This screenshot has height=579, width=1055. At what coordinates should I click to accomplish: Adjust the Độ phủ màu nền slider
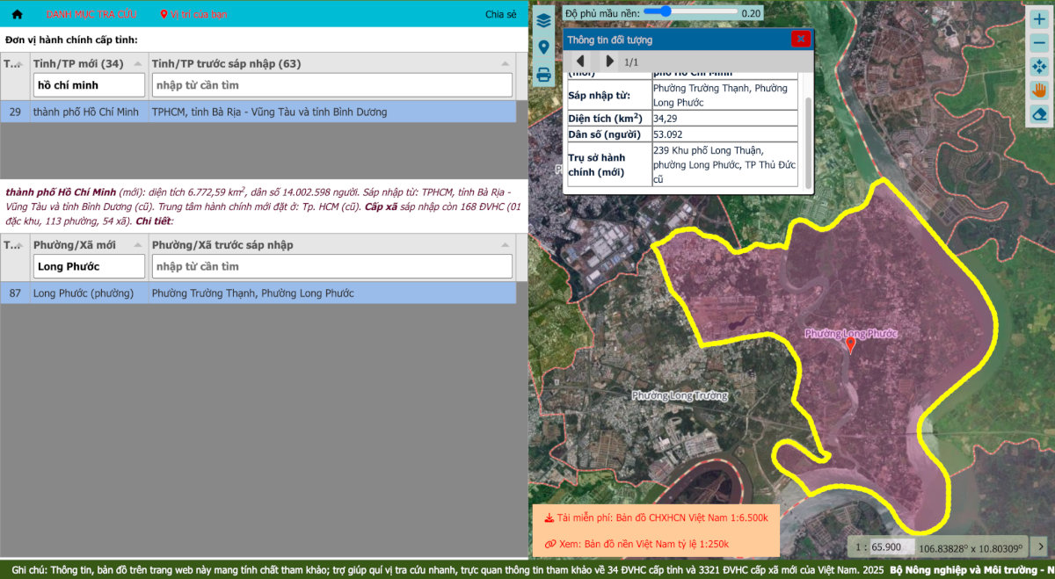pyautogui.click(x=665, y=12)
